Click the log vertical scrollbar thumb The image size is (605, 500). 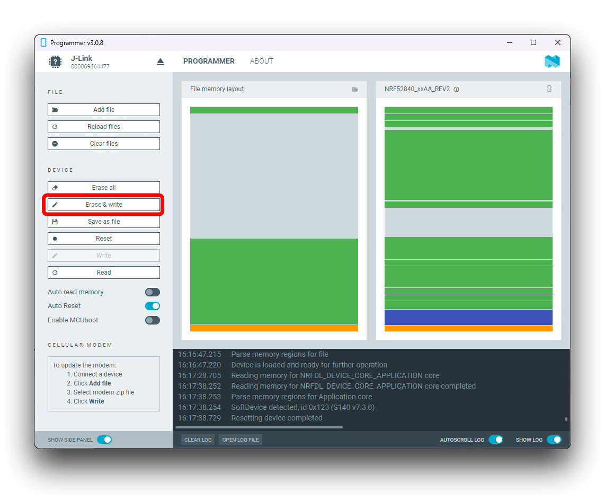(566, 419)
